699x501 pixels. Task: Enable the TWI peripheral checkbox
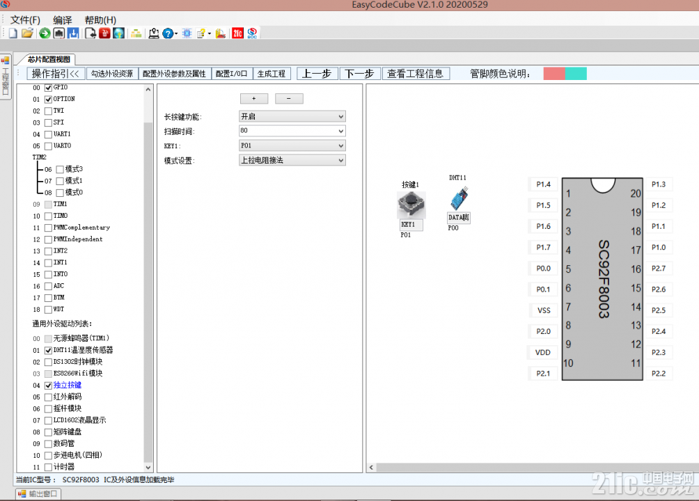click(48, 111)
